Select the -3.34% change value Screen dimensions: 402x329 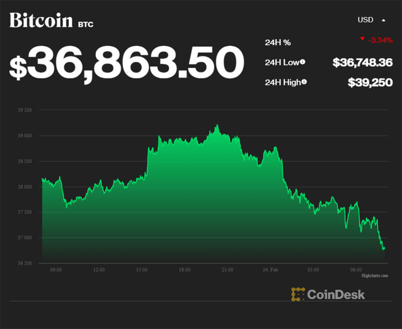[380, 40]
